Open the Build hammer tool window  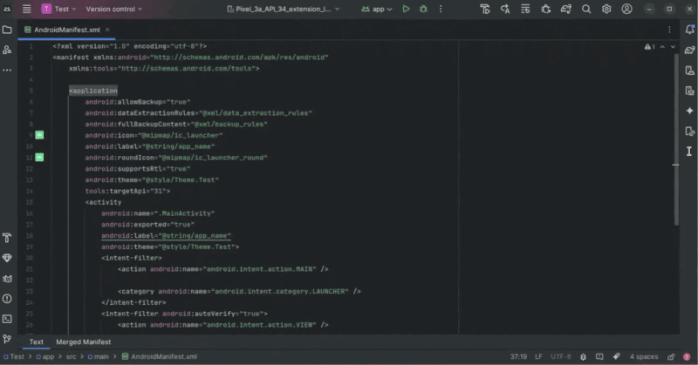pyautogui.click(x=7, y=238)
